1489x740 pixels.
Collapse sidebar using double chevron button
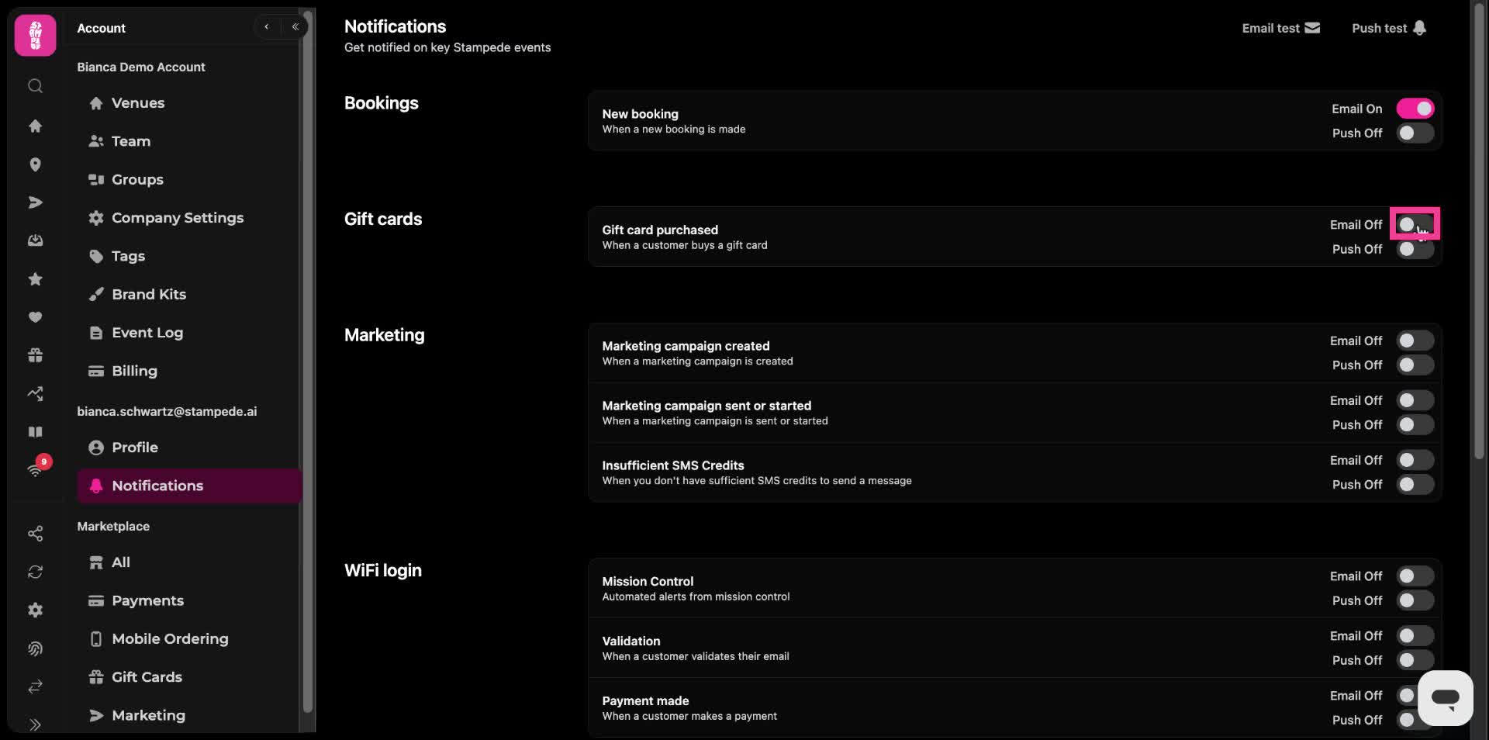295,27
